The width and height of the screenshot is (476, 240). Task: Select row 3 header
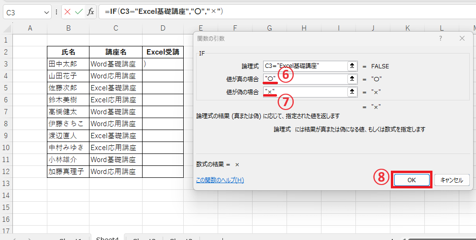[6, 64]
